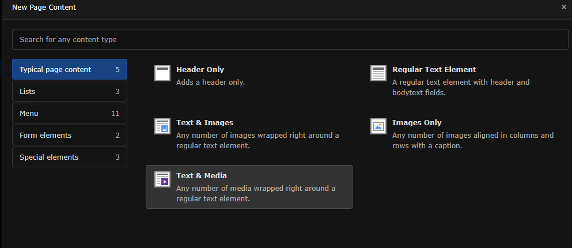Viewport: 572px width, 248px height.
Task: Click the Text & Images title
Action: [x=204, y=122]
